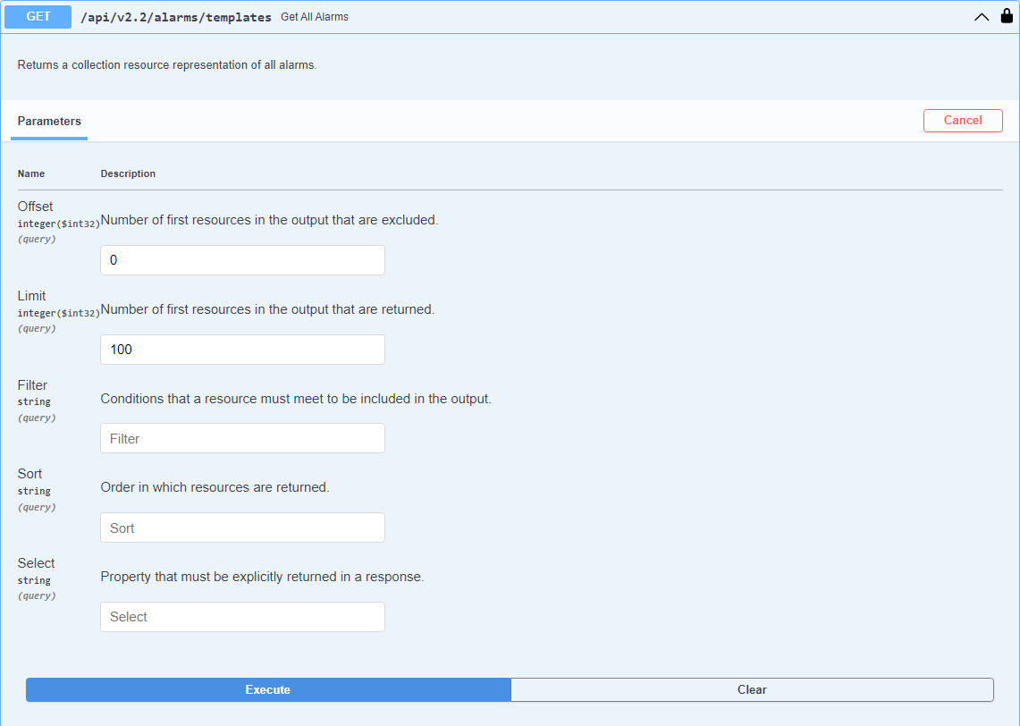Screen dimensions: 1020x726
Task: Collapse the Get All Alarms operation
Action: pos(982,17)
